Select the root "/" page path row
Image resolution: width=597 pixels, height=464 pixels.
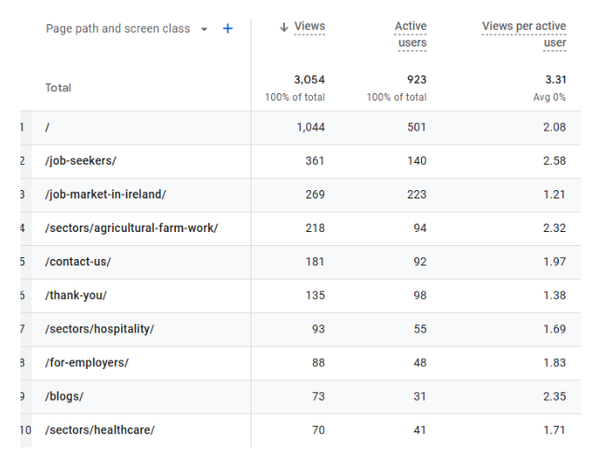pyautogui.click(x=48, y=127)
